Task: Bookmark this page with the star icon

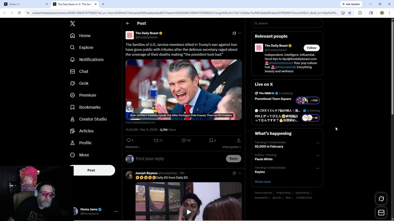Action: tap(350, 13)
